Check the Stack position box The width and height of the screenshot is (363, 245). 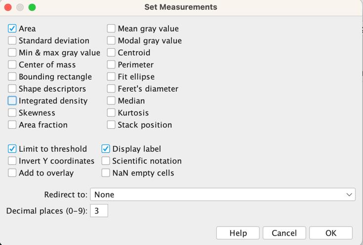(111, 125)
